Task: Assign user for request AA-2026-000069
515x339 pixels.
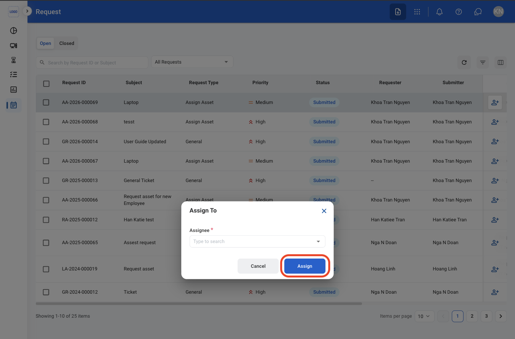Action: [x=495, y=102]
